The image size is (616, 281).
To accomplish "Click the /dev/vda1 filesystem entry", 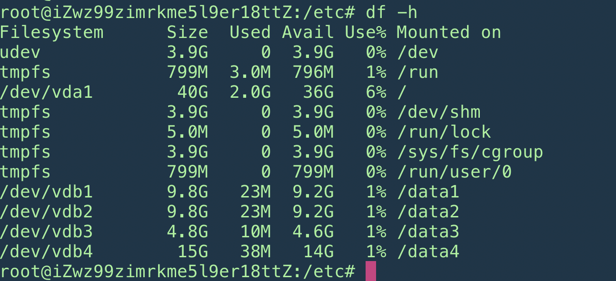I will tap(46, 92).
